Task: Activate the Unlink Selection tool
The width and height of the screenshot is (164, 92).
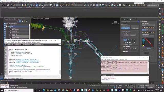Action: [x=11, y=5]
